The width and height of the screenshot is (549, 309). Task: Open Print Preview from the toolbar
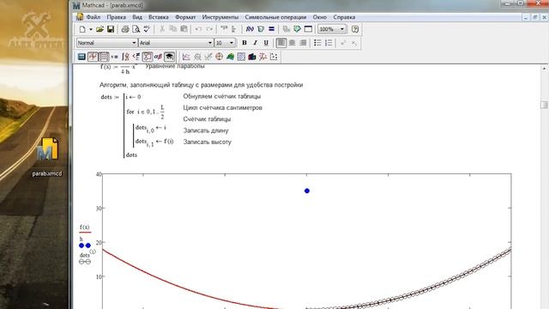coord(136,29)
